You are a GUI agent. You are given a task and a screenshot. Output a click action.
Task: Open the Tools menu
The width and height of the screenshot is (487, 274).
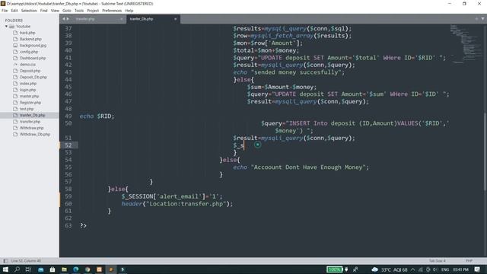point(79,11)
